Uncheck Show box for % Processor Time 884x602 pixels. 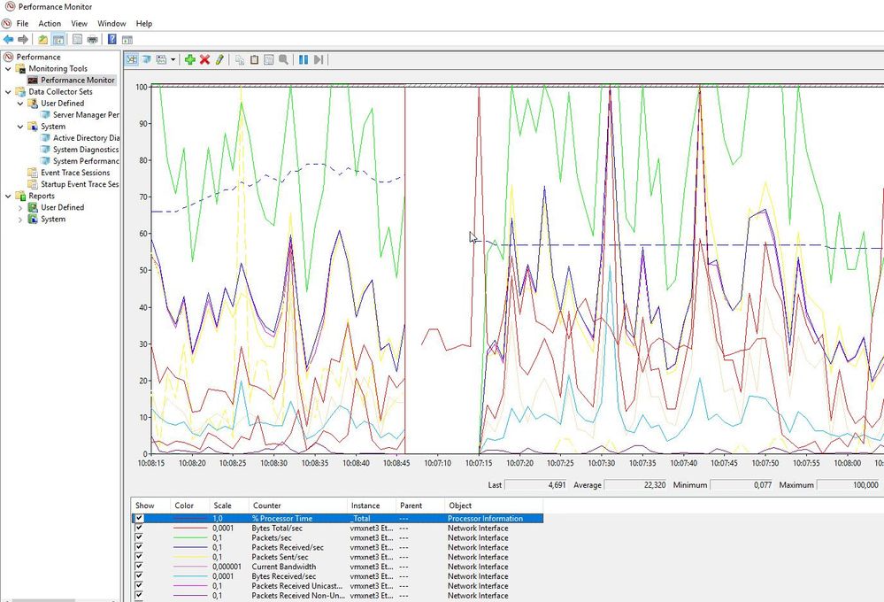coord(139,519)
